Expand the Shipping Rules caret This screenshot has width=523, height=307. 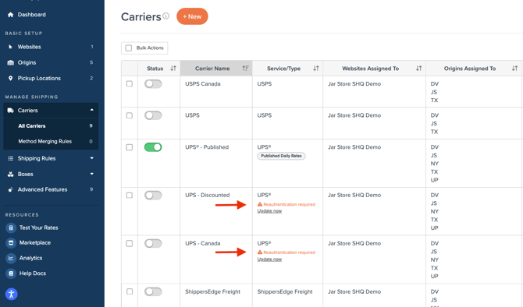[x=92, y=158]
